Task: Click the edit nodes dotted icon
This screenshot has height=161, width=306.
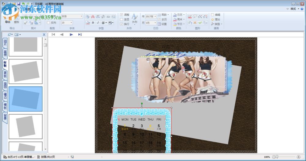Action: [x=200, y=16]
